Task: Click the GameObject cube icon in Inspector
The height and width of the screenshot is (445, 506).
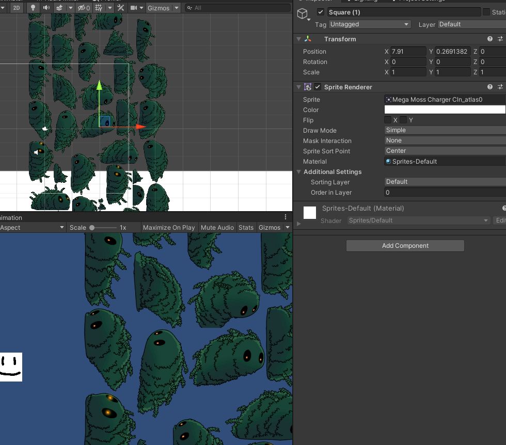Action: pos(303,13)
